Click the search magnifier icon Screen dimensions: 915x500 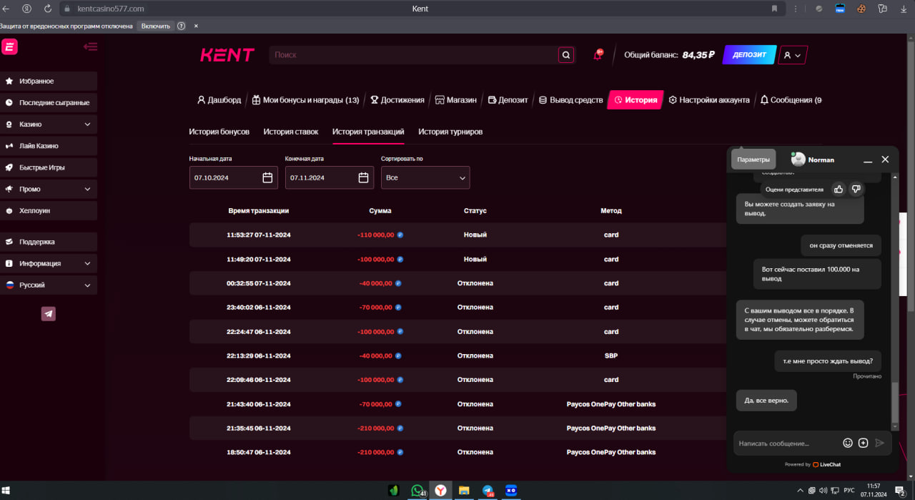pyautogui.click(x=565, y=55)
